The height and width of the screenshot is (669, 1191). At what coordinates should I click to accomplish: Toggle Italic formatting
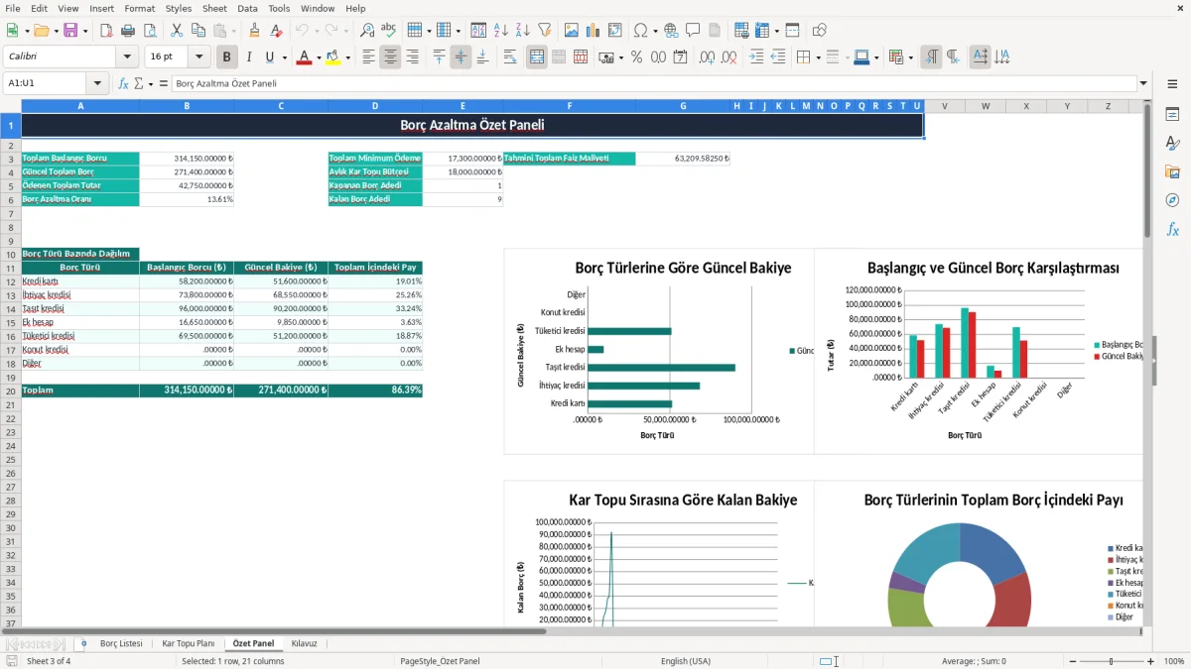click(x=249, y=57)
